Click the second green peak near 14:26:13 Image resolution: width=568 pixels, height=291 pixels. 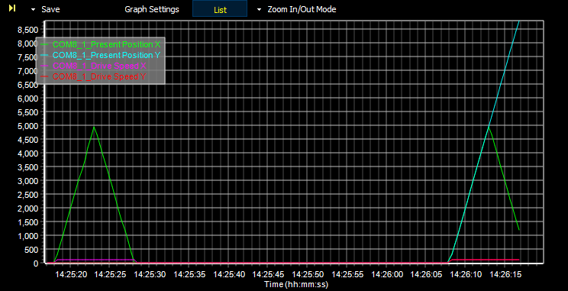(x=489, y=128)
